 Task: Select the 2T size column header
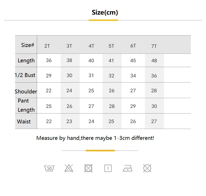47,46
